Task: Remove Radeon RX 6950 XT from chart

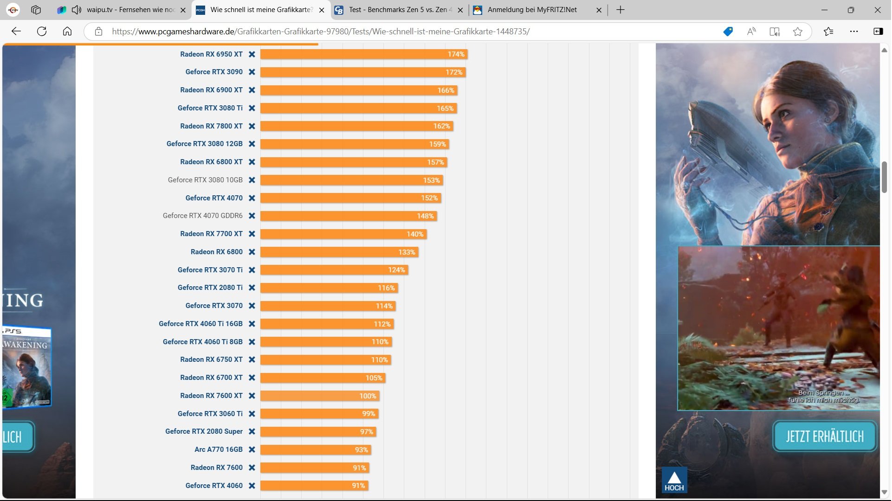Action: point(252,54)
